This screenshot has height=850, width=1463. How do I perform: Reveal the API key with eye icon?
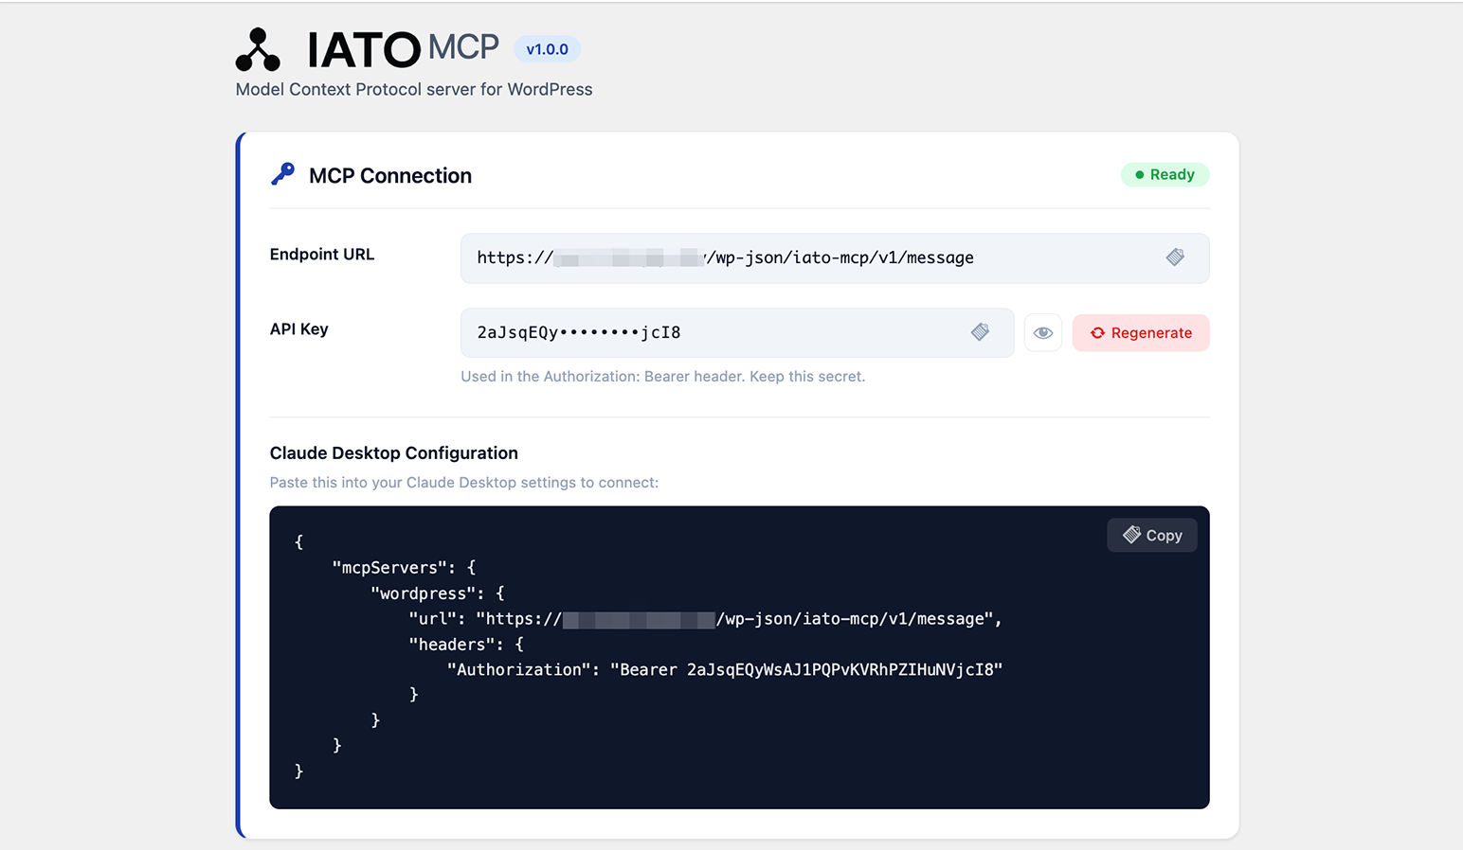click(x=1043, y=332)
